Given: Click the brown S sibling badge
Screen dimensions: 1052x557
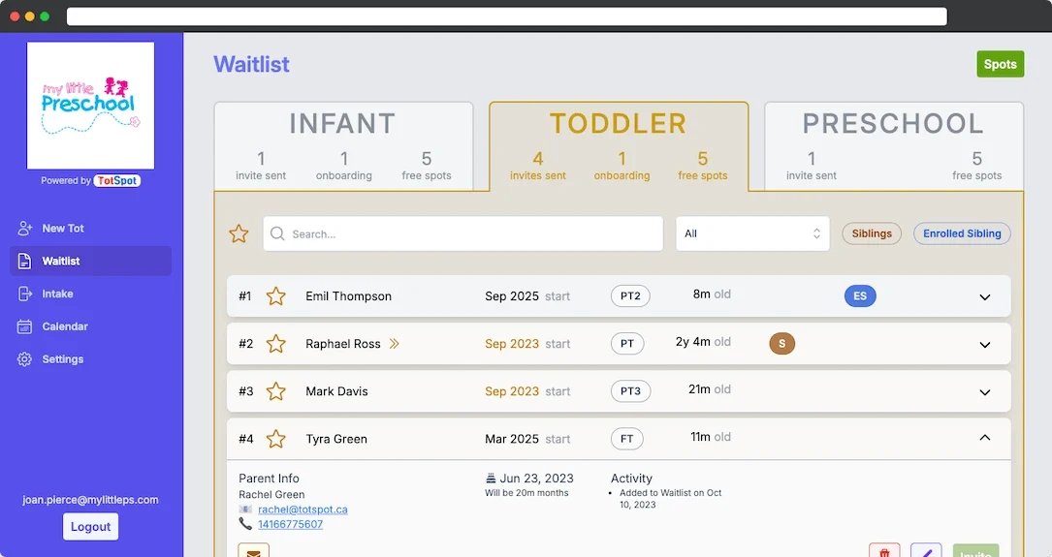Looking at the screenshot, I should (781, 343).
